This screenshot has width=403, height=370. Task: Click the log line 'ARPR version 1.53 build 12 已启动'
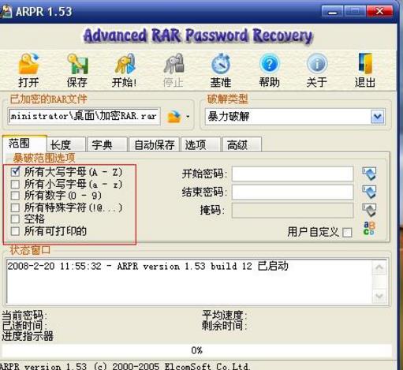[203, 266]
